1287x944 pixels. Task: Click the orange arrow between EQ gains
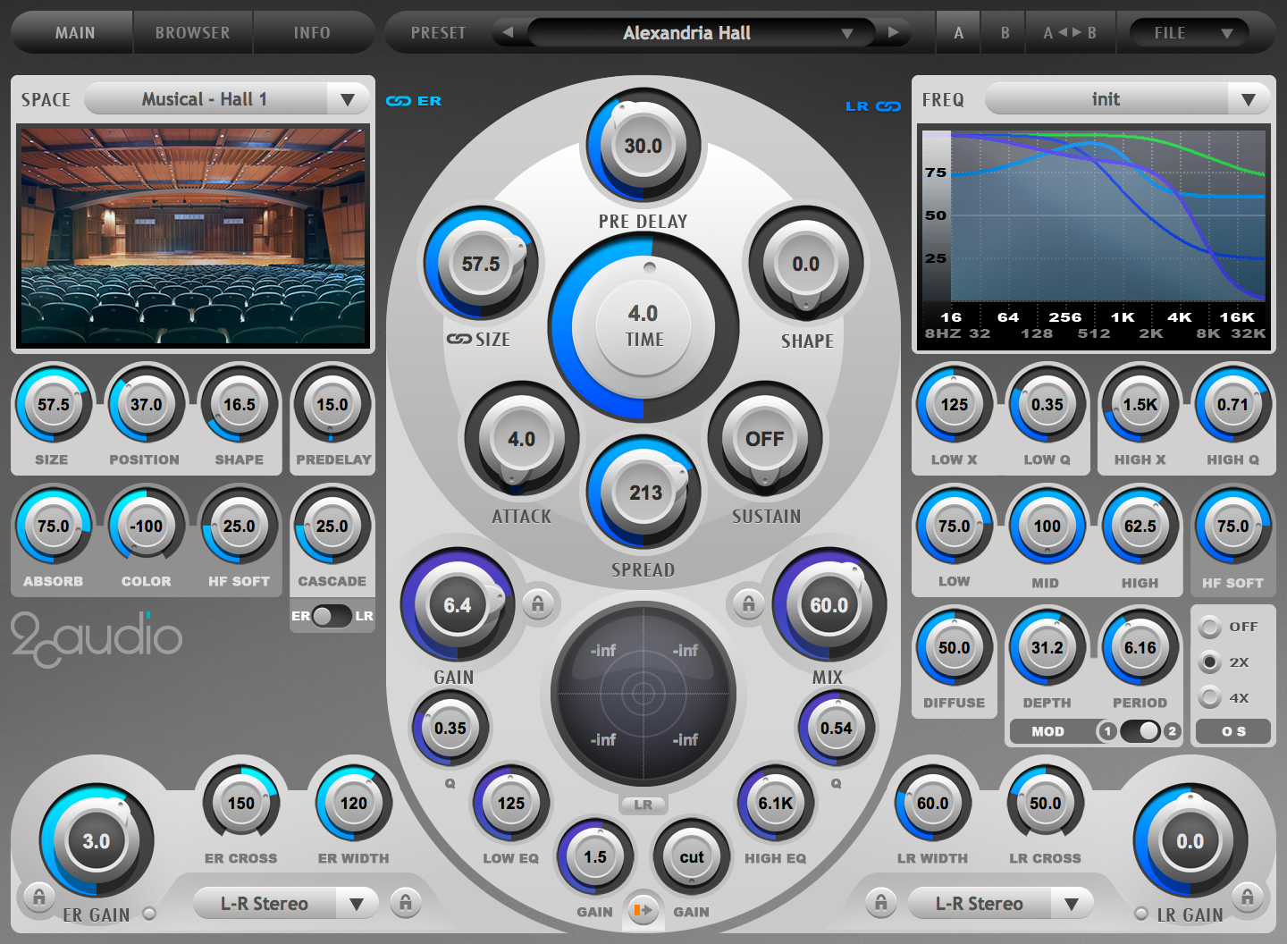[643, 910]
